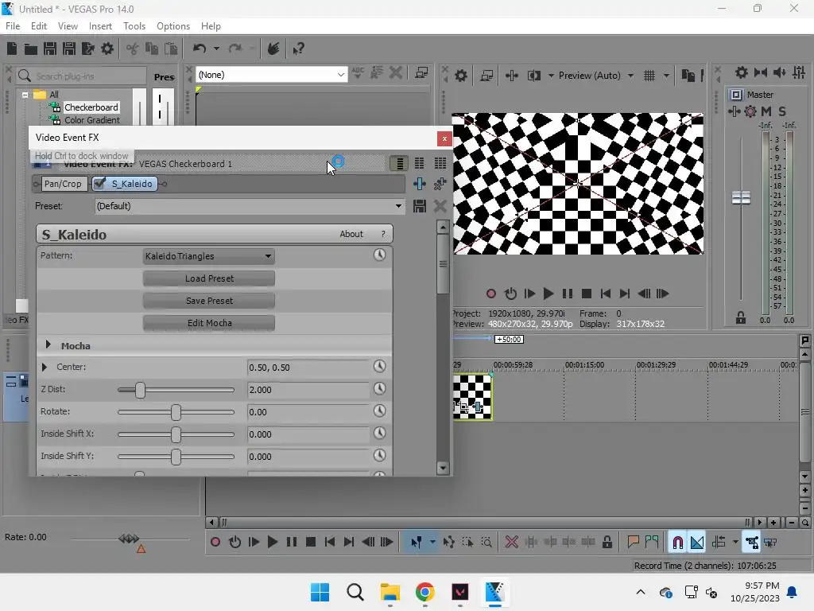
Task: Click the Undo arrow in main toolbar
Action: pos(200,49)
